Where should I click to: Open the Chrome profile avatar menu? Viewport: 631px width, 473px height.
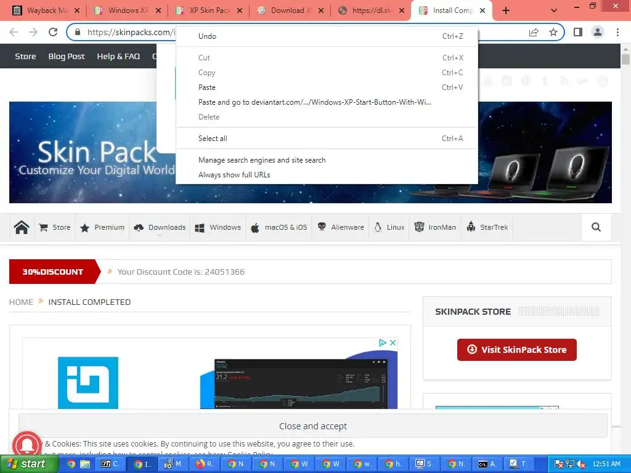[598, 32]
